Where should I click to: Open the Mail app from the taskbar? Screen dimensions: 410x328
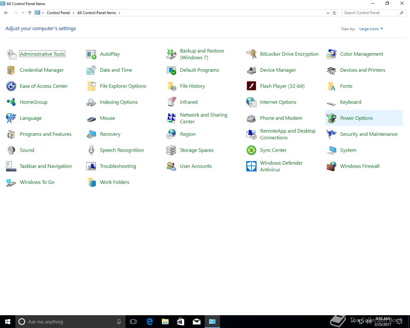(x=197, y=322)
